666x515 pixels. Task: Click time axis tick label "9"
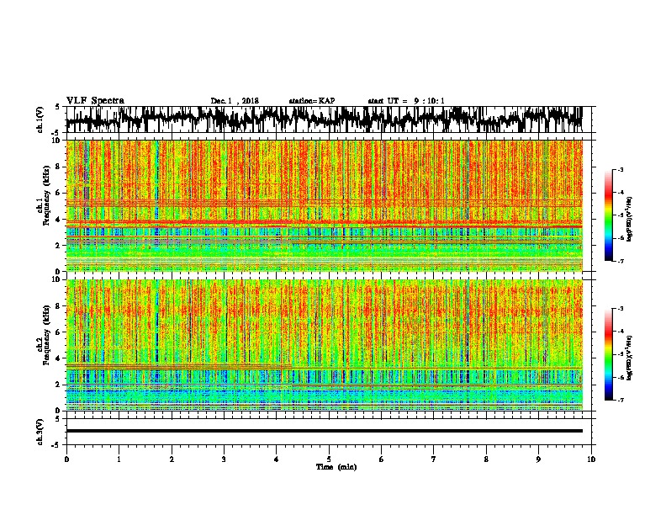coord(538,459)
